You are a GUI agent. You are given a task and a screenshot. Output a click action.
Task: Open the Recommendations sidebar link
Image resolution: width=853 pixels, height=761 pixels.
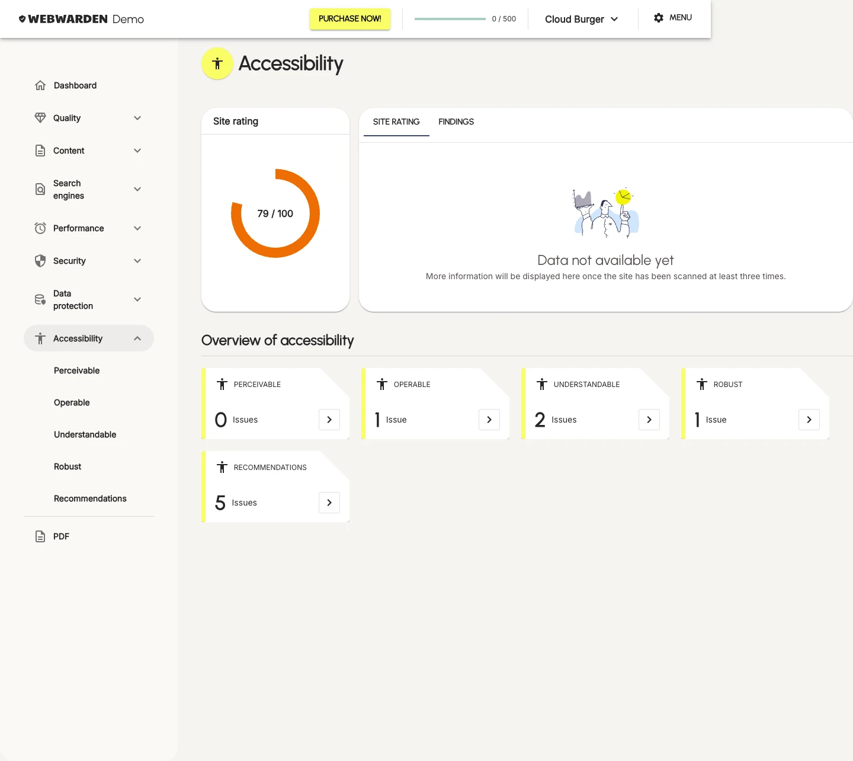tap(90, 498)
